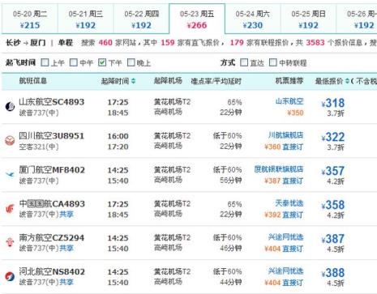Select the 05-20 周二 ¥215 date tab

pyautogui.click(x=30, y=19)
